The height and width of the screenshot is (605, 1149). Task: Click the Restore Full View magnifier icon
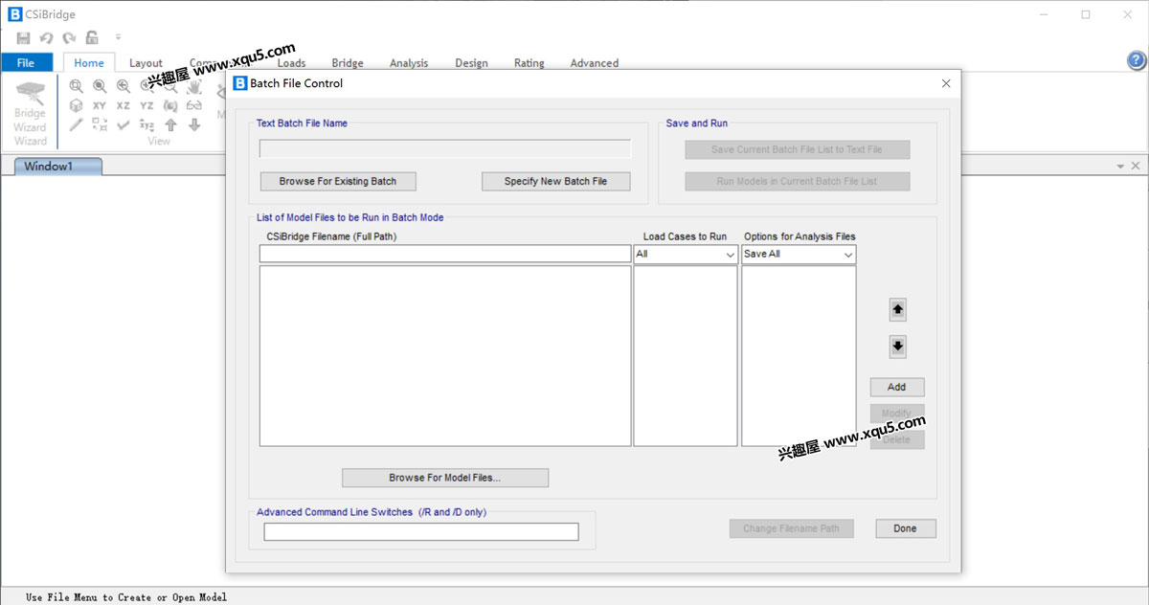(x=100, y=86)
